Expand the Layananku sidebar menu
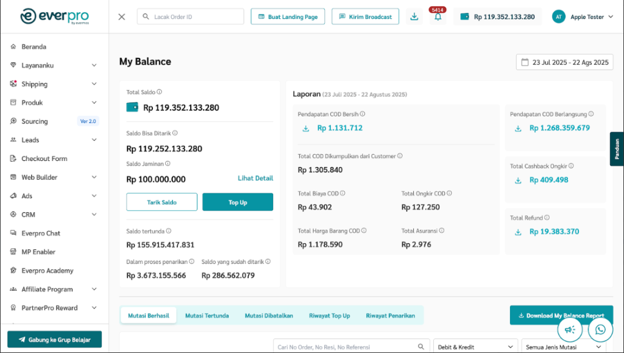This screenshot has width=624, height=353. [94, 65]
